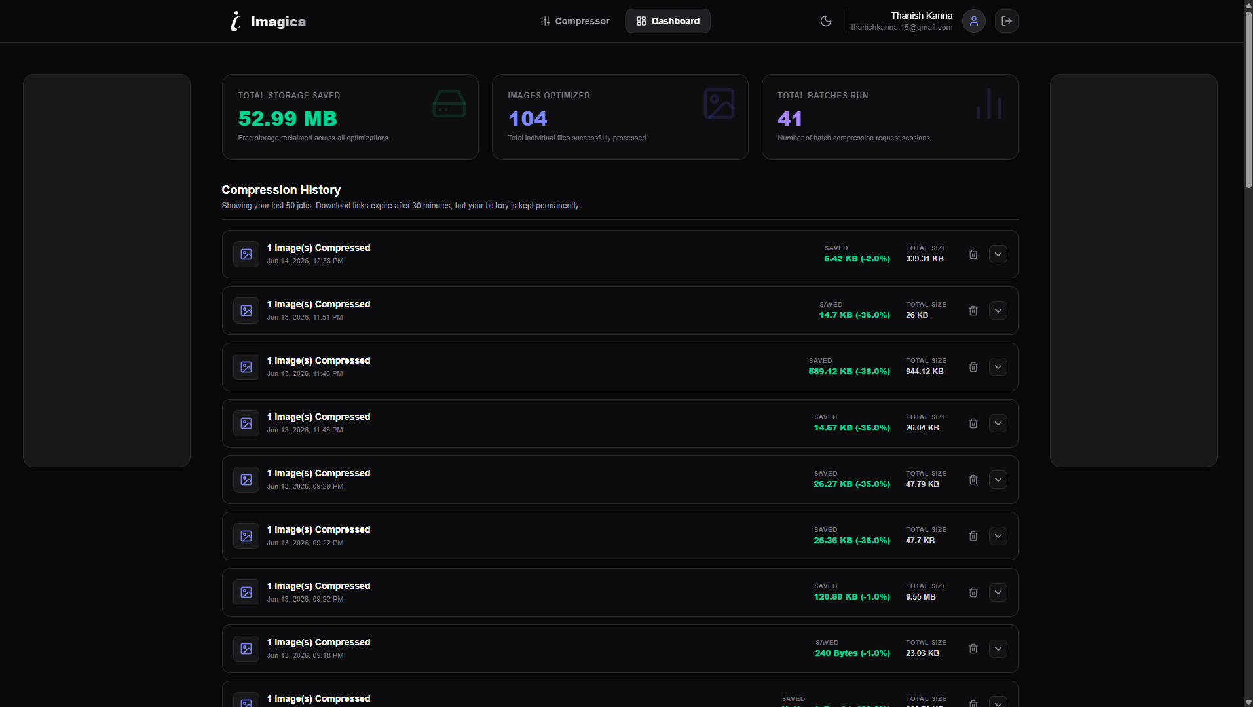Image resolution: width=1253 pixels, height=707 pixels.
Task: Delete the 47.7 KB total size job
Action: (973, 536)
